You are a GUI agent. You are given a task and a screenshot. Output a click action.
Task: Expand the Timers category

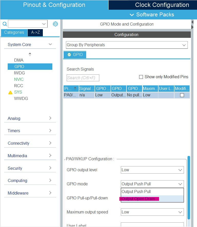pyautogui.click(x=30, y=131)
